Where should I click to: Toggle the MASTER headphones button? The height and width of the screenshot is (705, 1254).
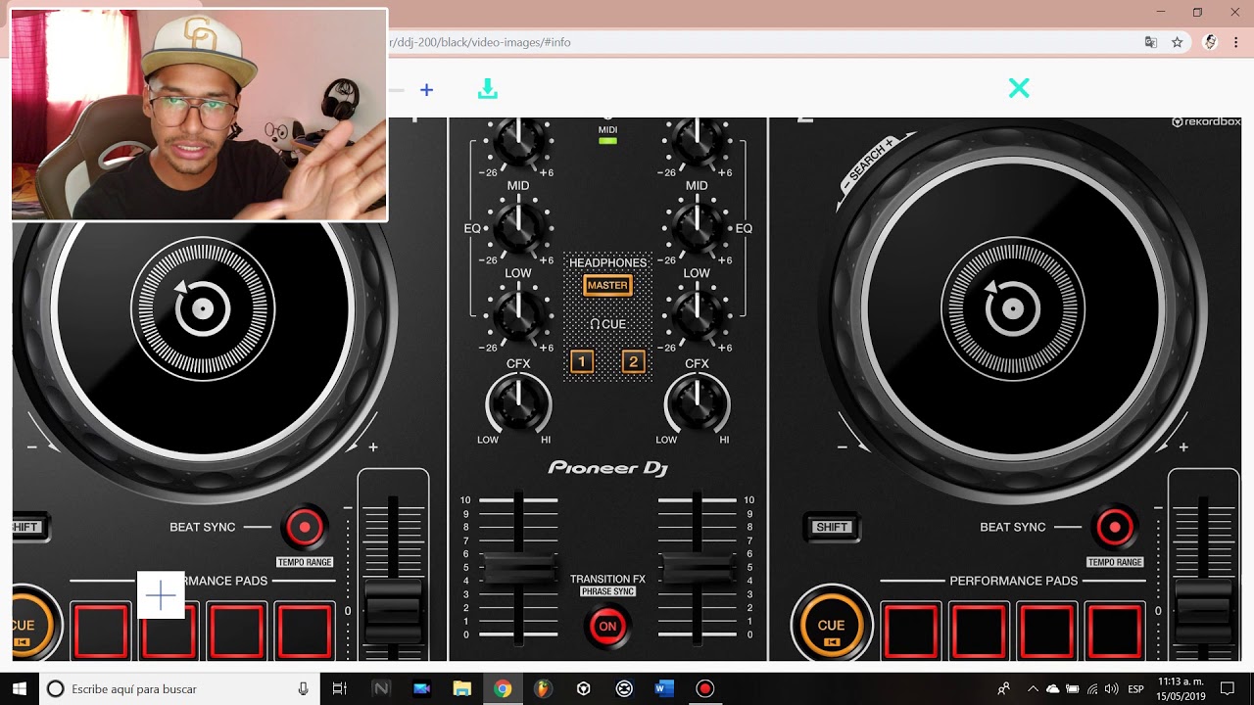click(x=607, y=285)
